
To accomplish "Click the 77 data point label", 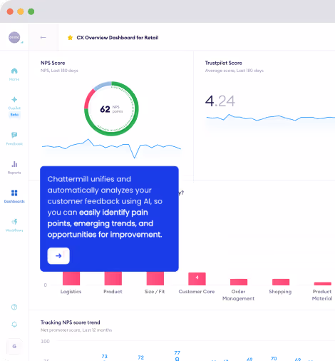I will point(177,352).
